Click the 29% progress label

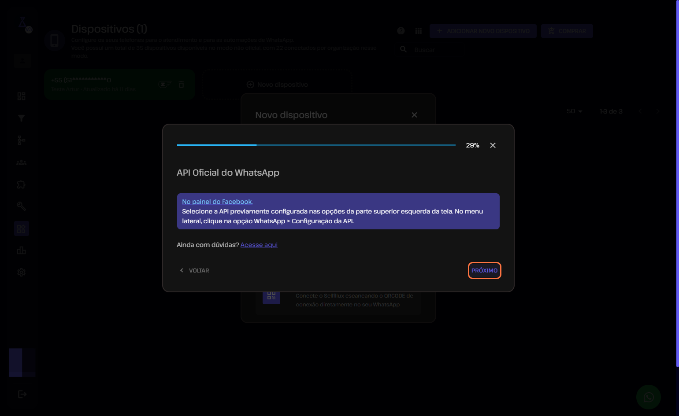[472, 145]
